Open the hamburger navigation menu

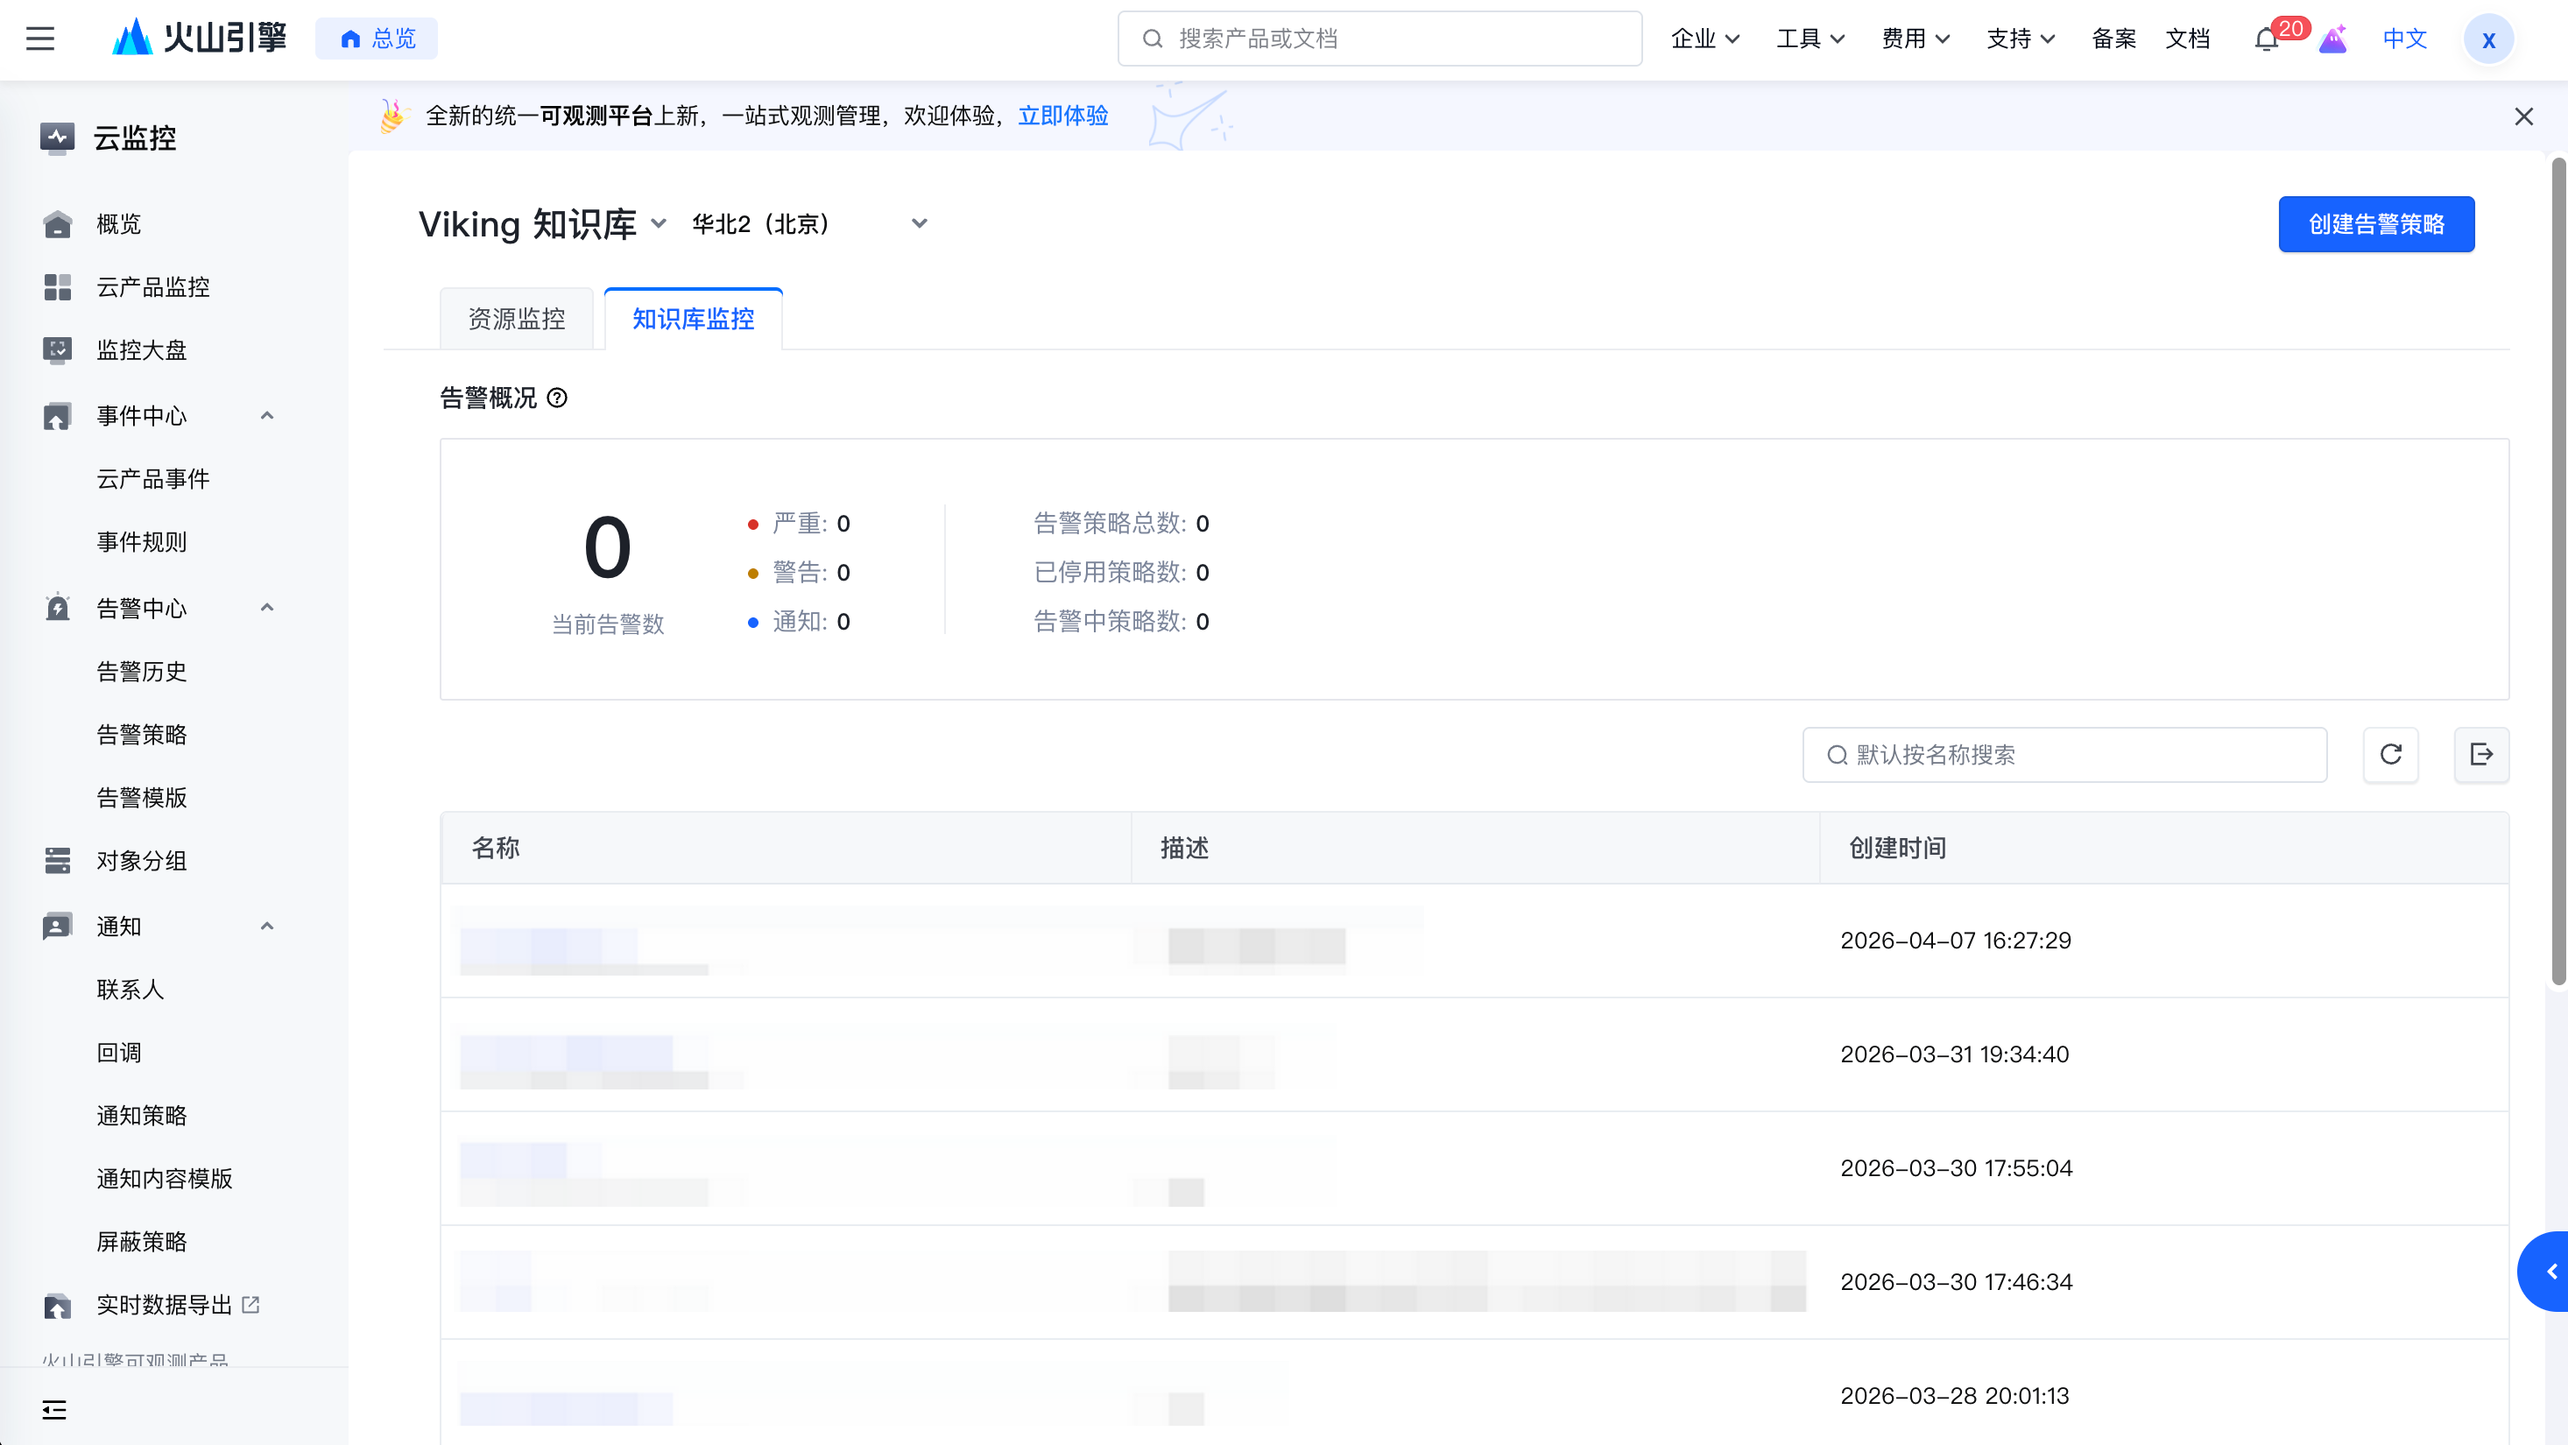click(x=40, y=39)
